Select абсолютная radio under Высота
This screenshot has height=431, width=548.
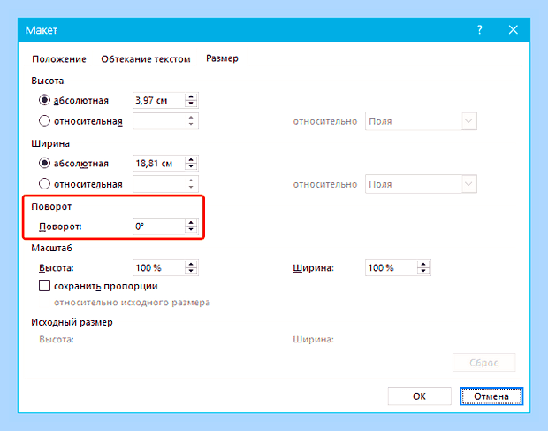tap(44, 100)
